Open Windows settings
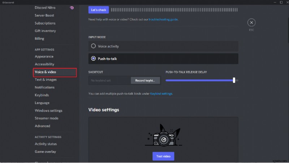 pos(48,111)
